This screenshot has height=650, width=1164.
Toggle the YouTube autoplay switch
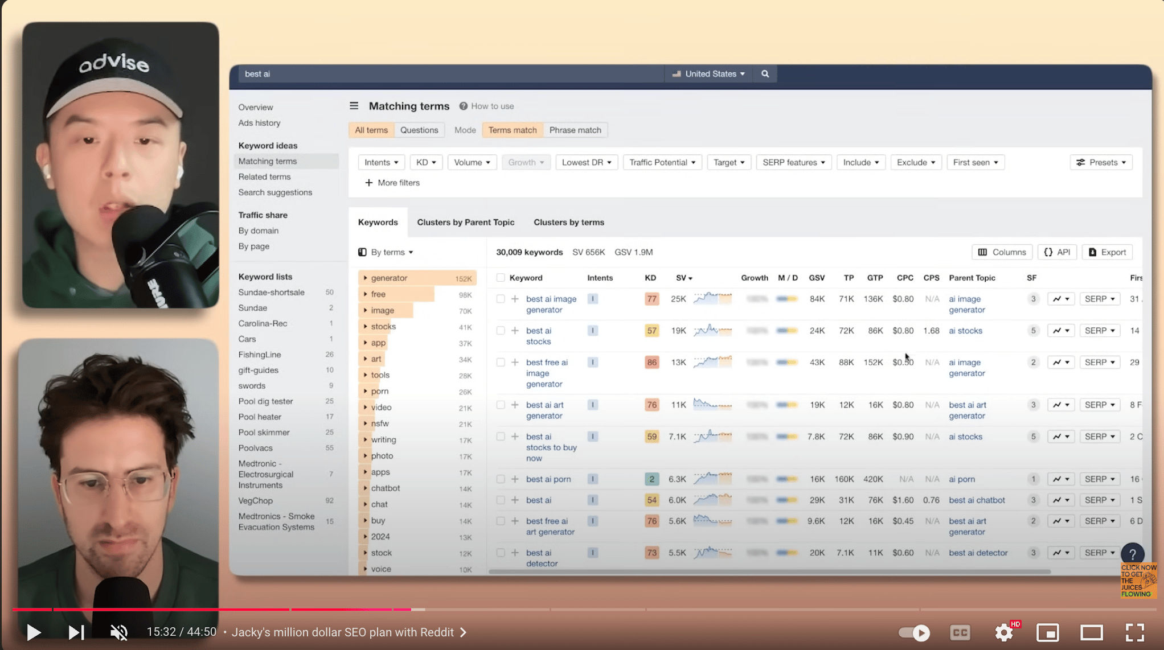point(914,632)
